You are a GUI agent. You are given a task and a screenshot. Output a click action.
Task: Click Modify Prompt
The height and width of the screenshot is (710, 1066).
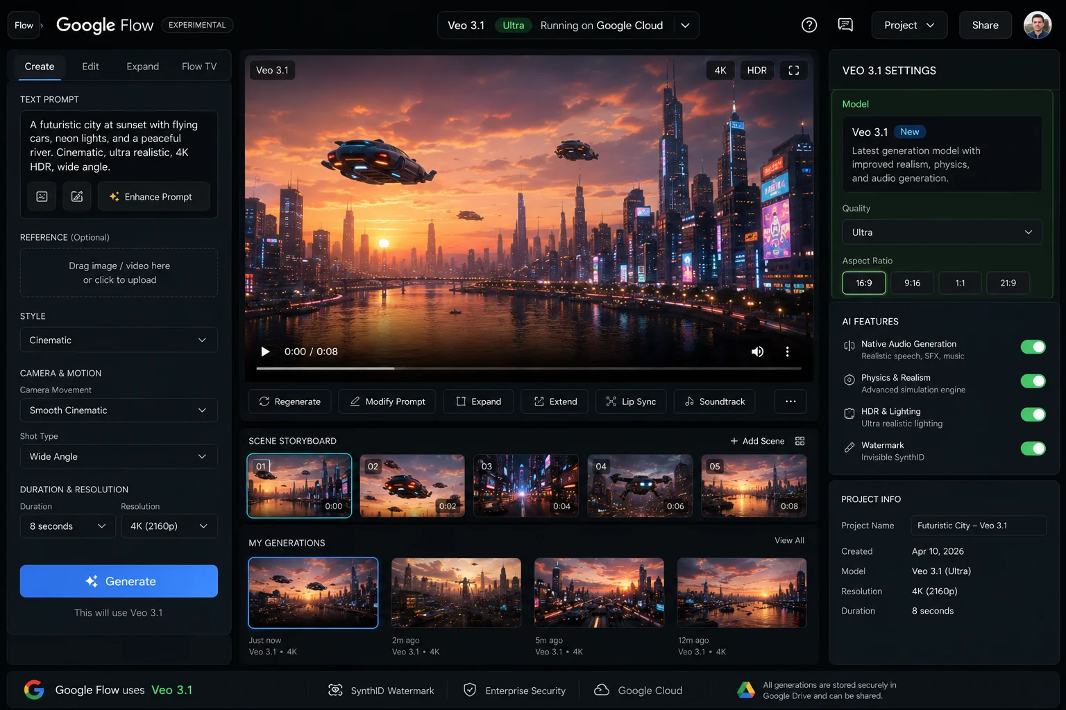tap(387, 401)
